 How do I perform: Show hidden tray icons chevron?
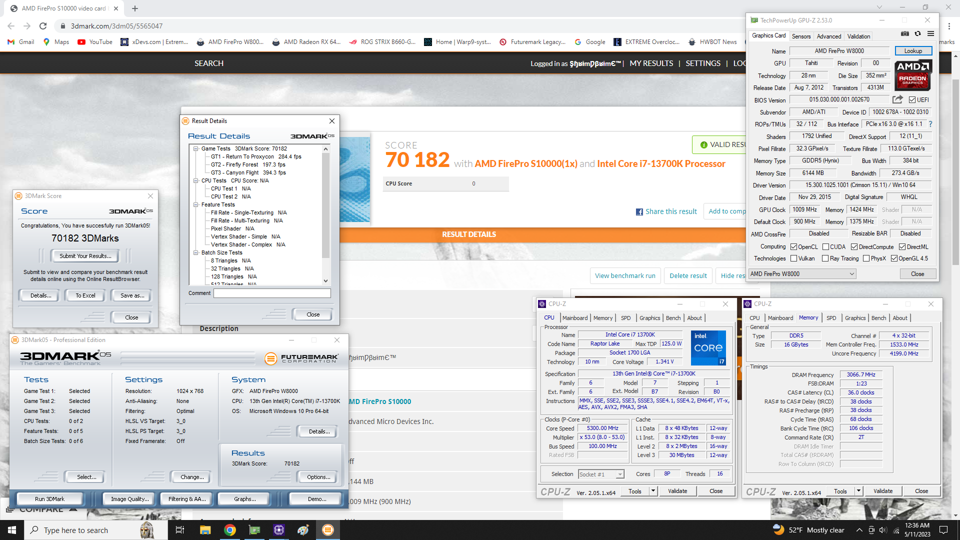point(859,530)
